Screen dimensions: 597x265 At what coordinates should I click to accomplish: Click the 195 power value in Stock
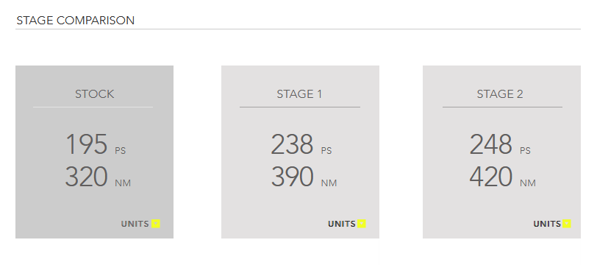(x=87, y=144)
